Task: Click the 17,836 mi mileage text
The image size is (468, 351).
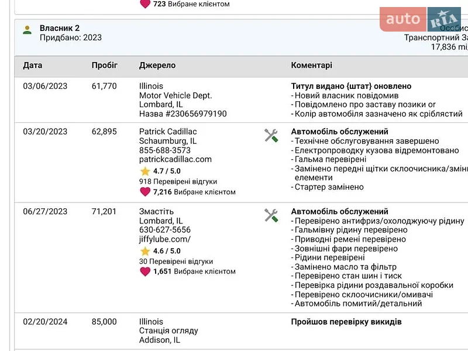Action: tap(449, 47)
